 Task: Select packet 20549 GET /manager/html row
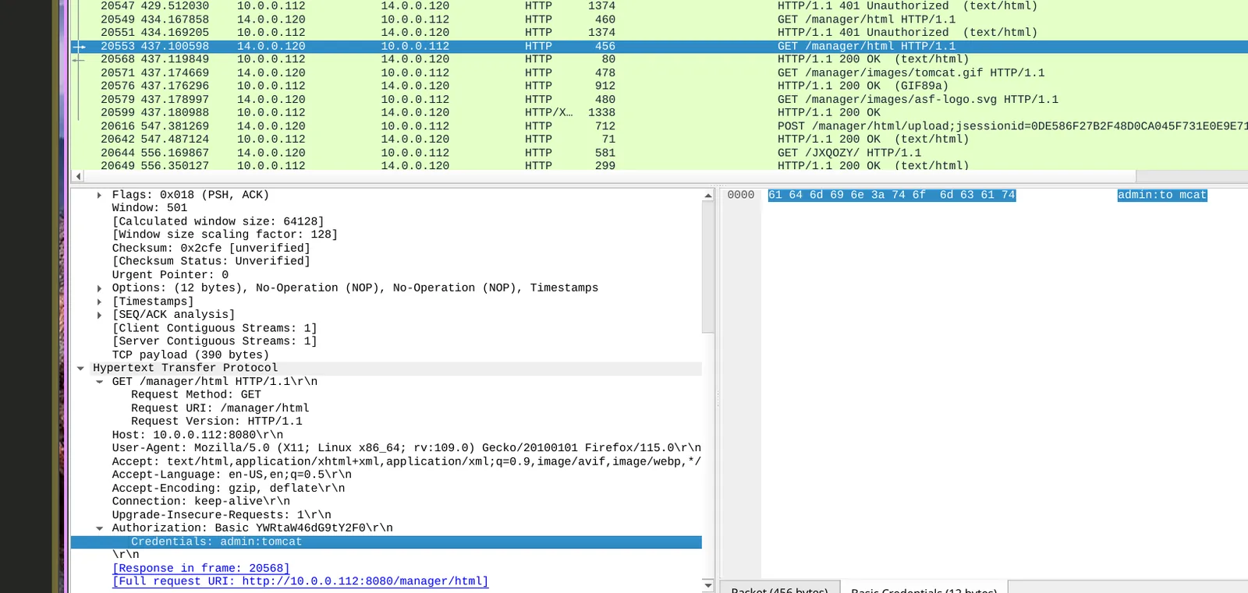pyautogui.click(x=659, y=19)
